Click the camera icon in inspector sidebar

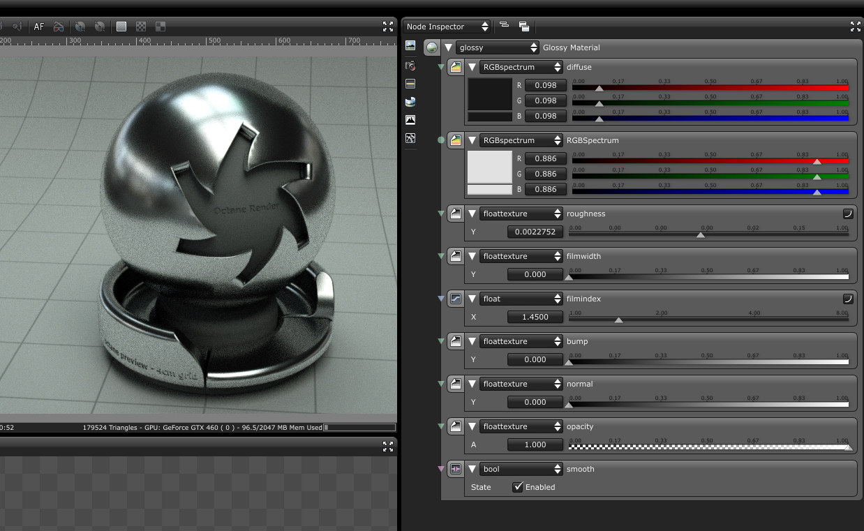tap(410, 66)
